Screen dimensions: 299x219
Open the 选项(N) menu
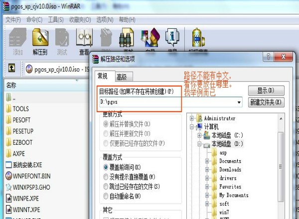pyautogui.click(x=105, y=19)
